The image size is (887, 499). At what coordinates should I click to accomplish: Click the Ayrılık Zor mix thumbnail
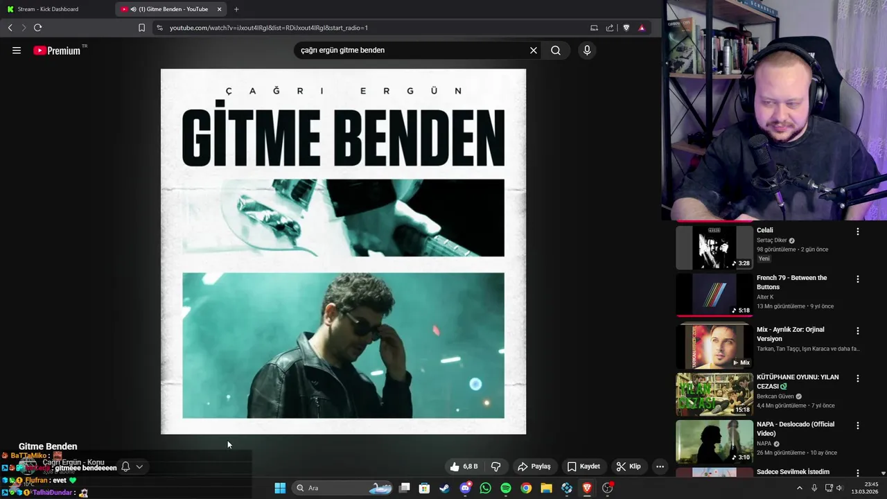point(714,347)
